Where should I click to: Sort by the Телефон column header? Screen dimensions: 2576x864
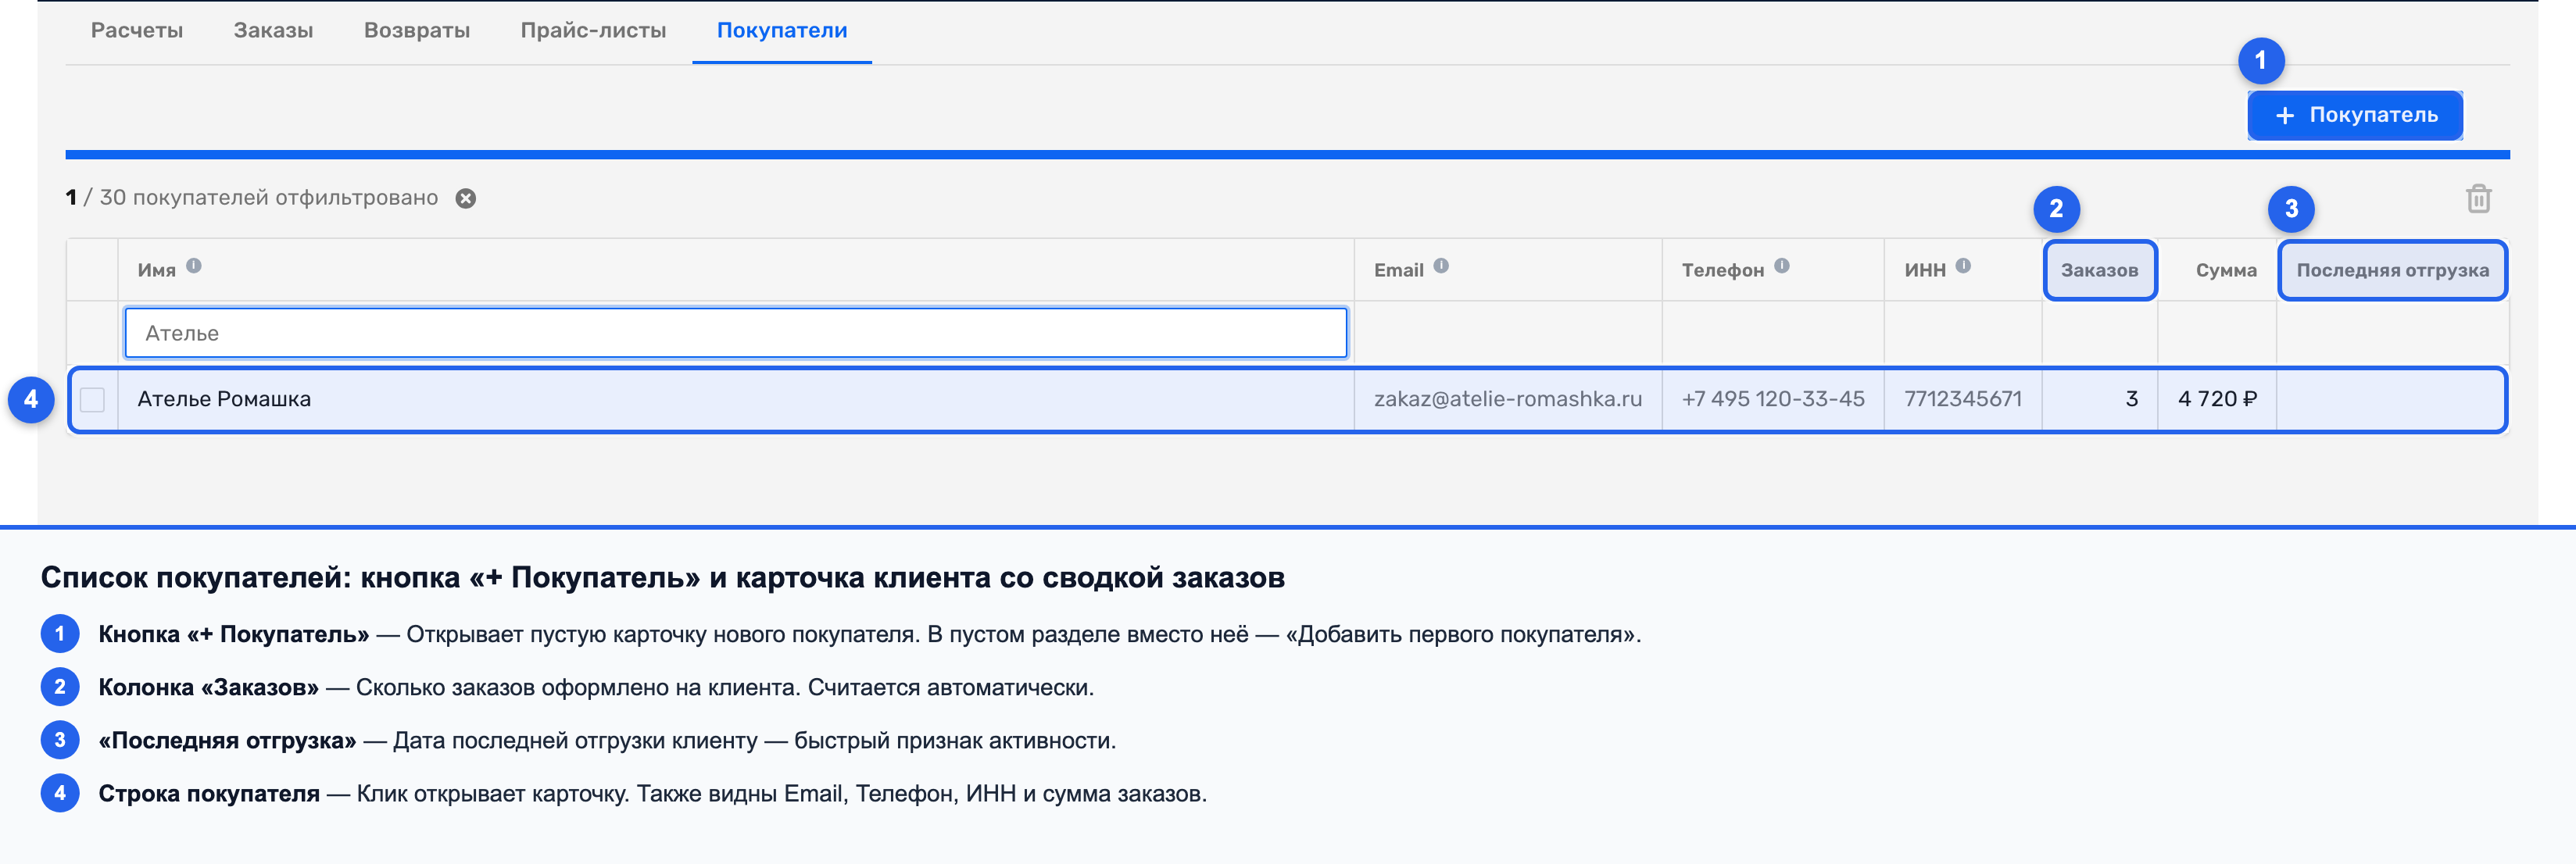tap(1722, 270)
